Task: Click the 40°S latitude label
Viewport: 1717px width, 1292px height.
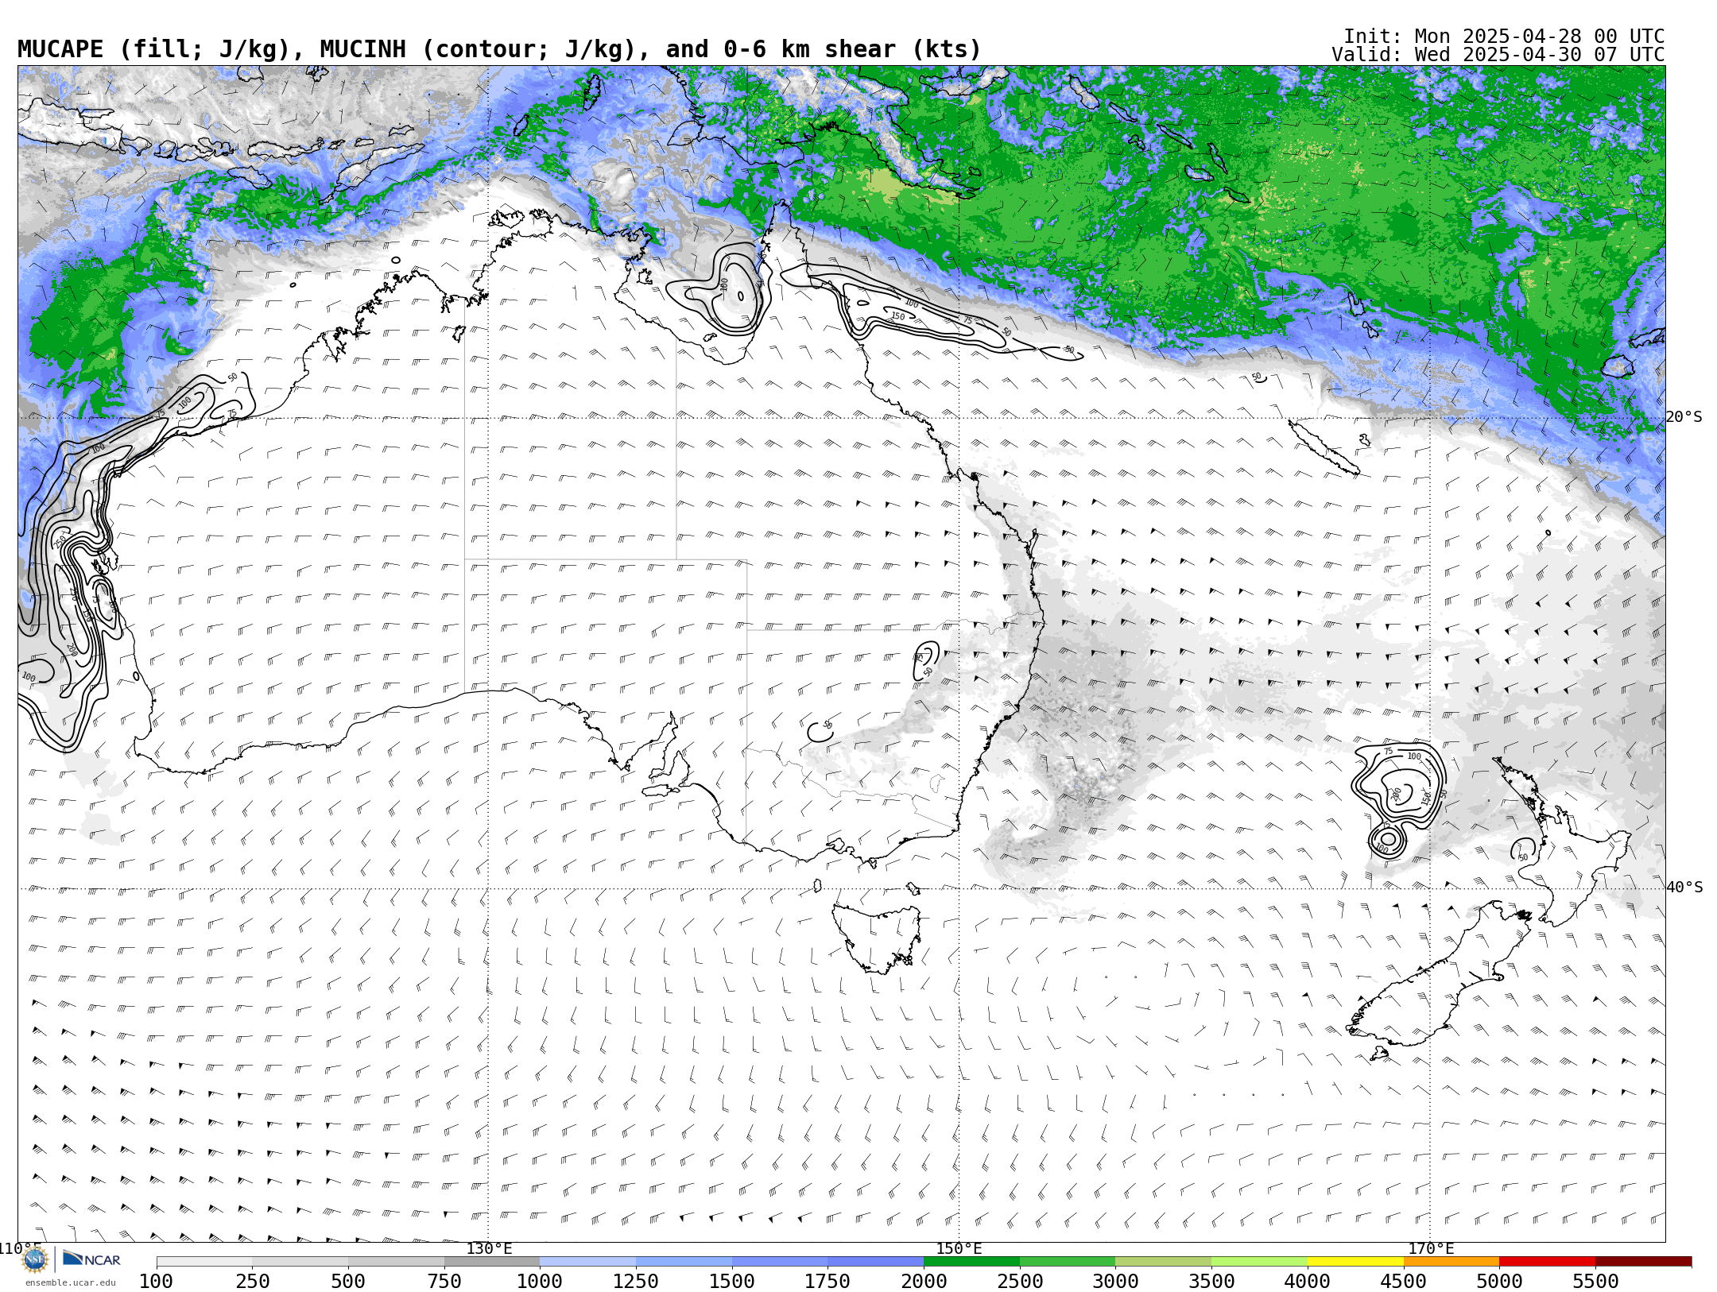Action: pyautogui.click(x=1684, y=888)
